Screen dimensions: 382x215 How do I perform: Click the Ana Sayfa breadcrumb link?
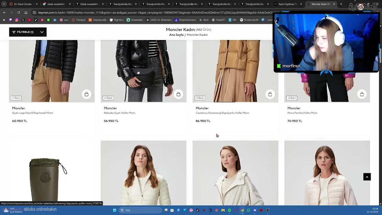pyautogui.click(x=176, y=35)
